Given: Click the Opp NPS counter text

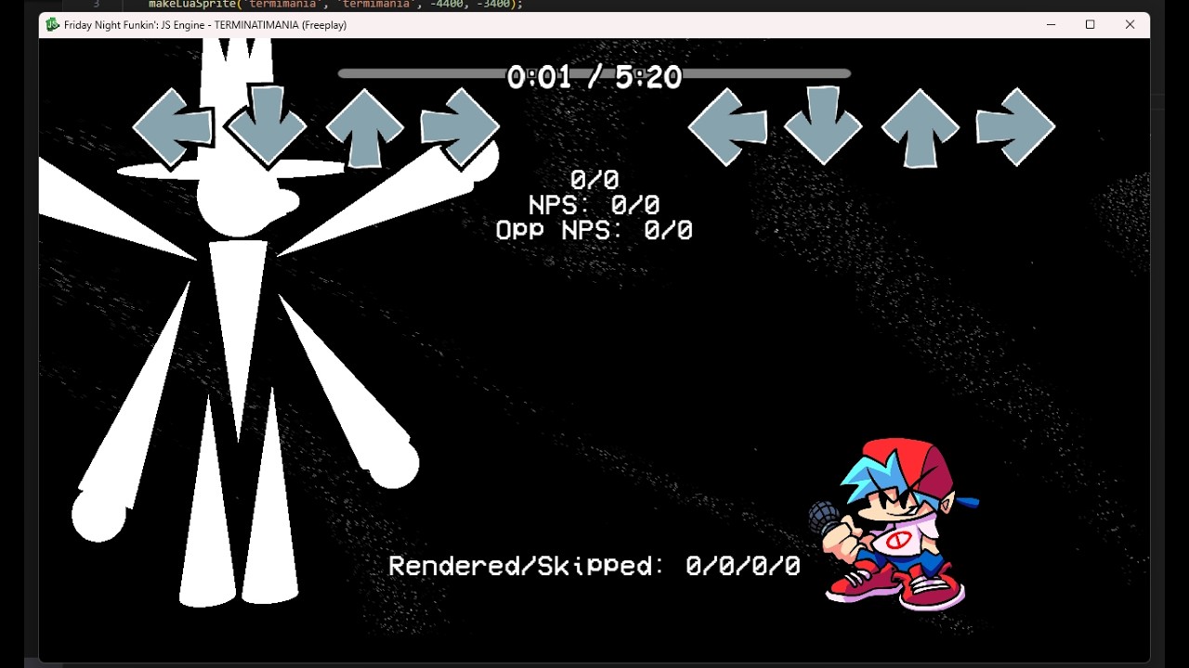Looking at the screenshot, I should tap(594, 230).
